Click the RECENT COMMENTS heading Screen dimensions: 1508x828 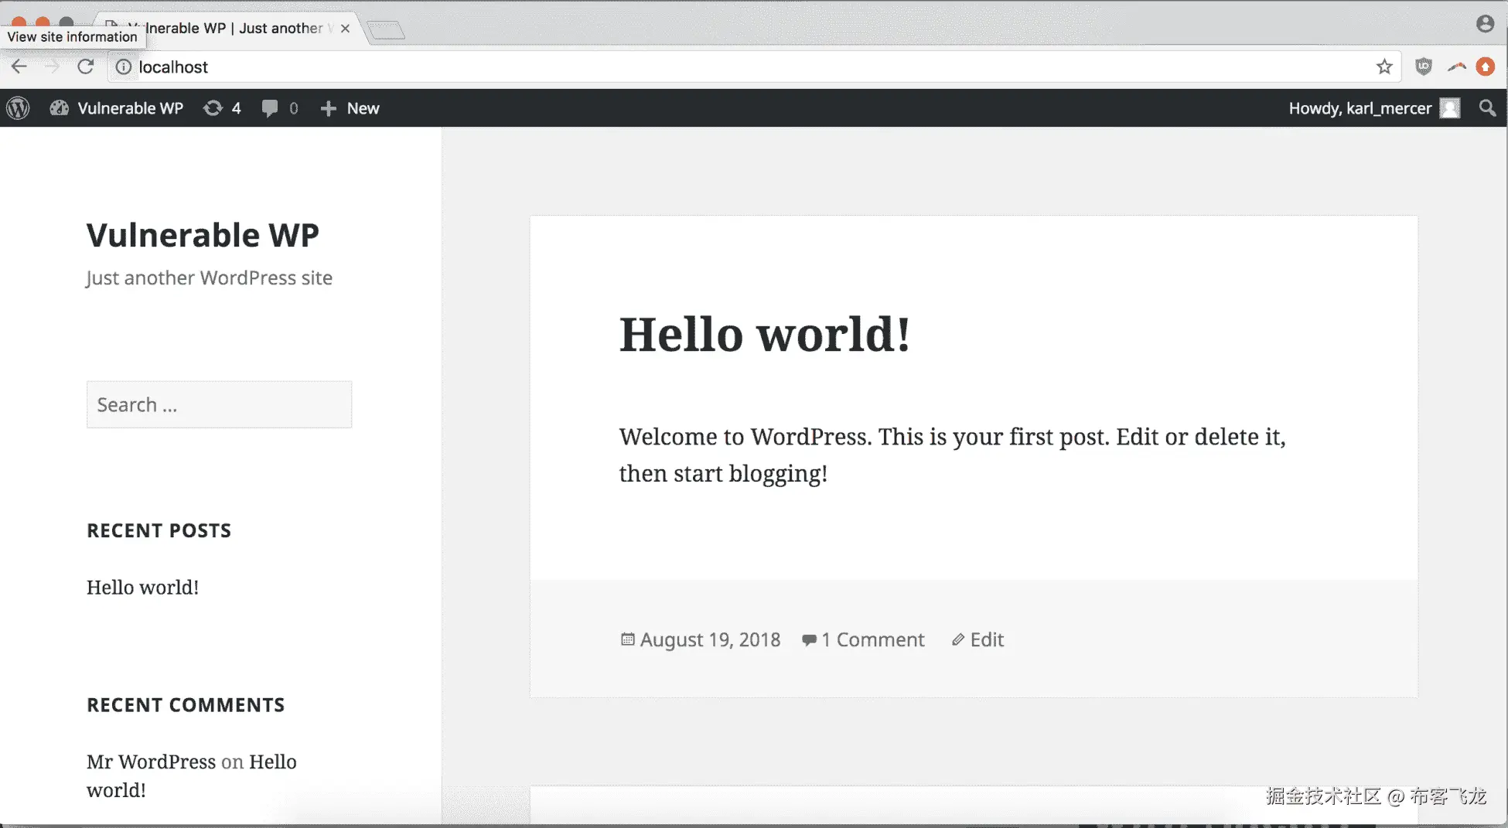[x=186, y=705]
